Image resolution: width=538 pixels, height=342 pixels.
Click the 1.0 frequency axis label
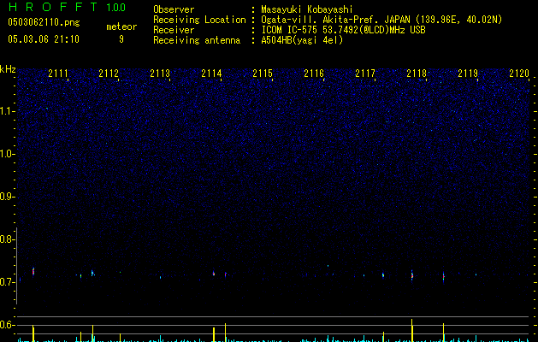point(7,154)
